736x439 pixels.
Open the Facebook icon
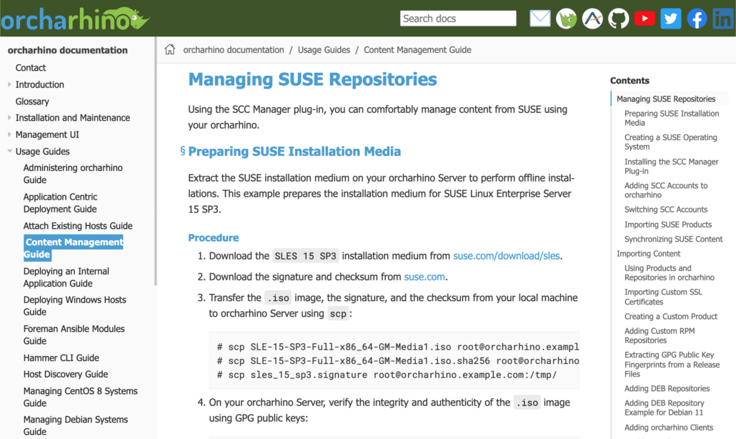pos(697,19)
